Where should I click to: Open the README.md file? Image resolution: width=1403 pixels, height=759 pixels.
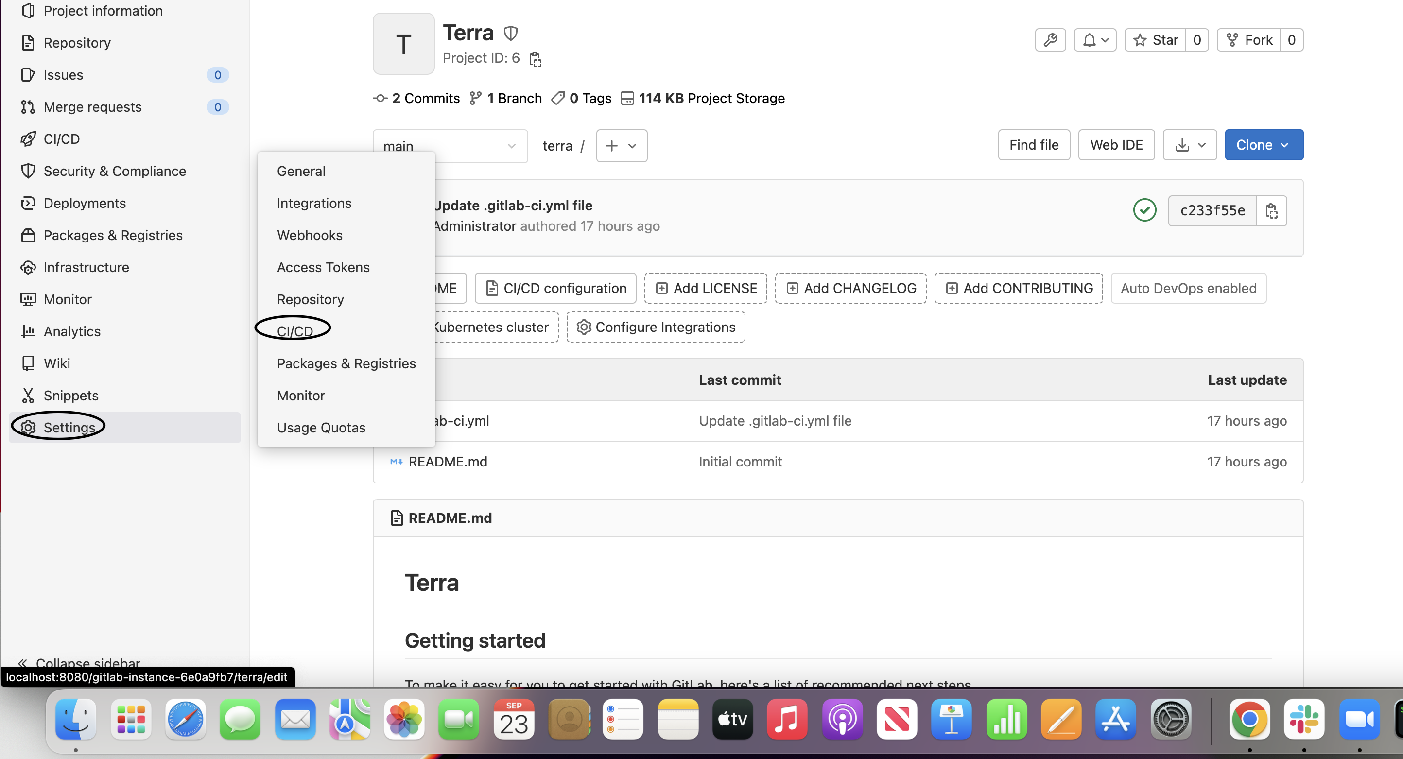448,461
